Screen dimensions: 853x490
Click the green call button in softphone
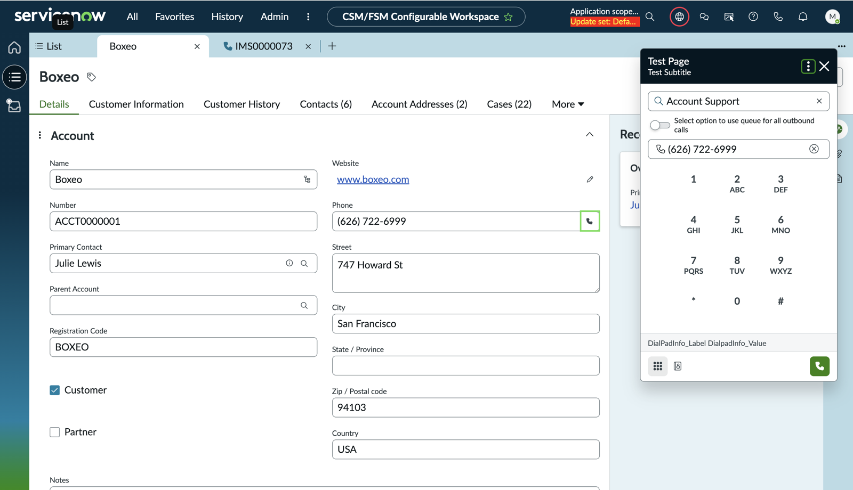tap(819, 366)
